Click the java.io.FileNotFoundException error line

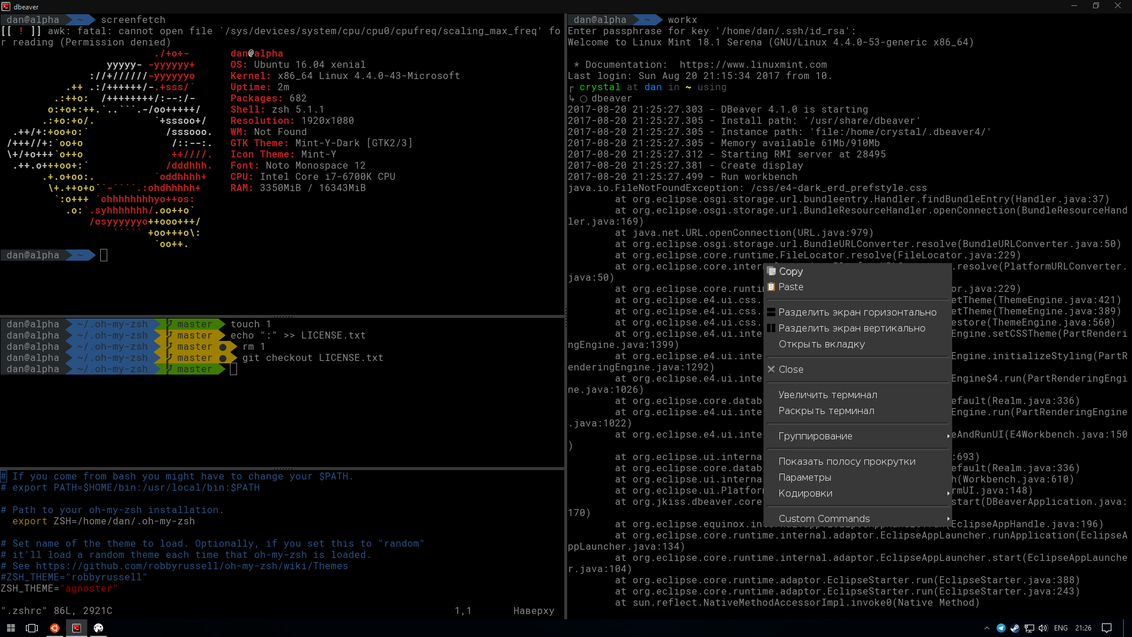[x=748, y=188]
